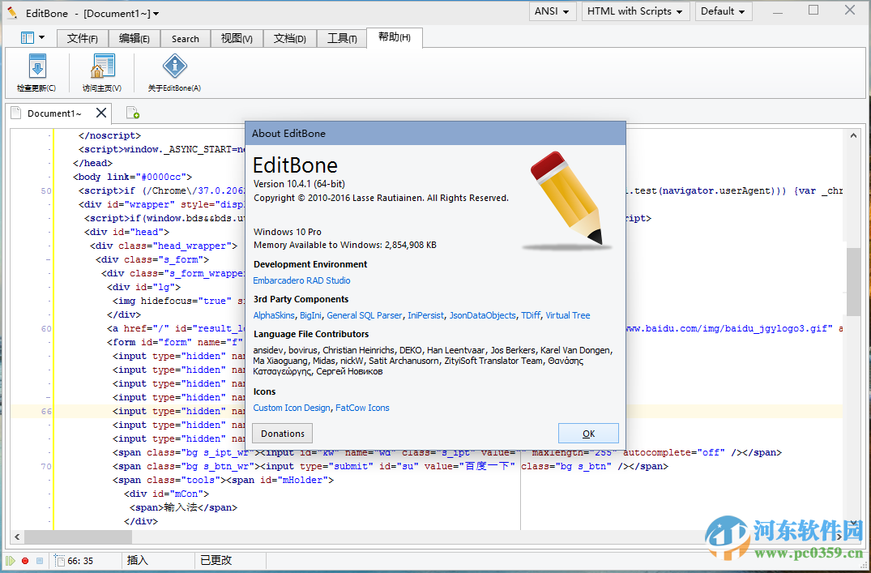Open the HTML with Scripts highlighter dropdown

click(x=635, y=11)
